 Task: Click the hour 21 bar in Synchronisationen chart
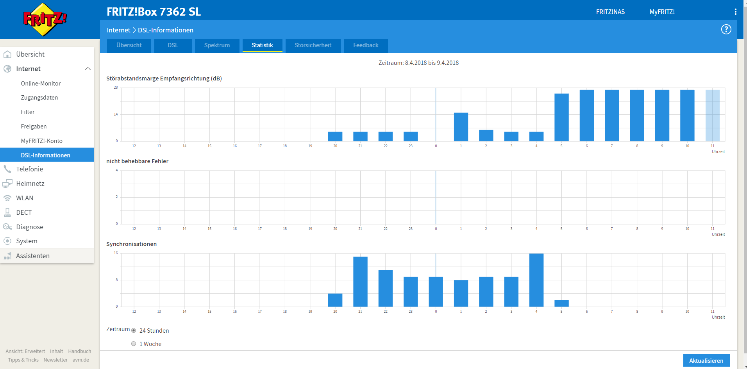[360, 282]
